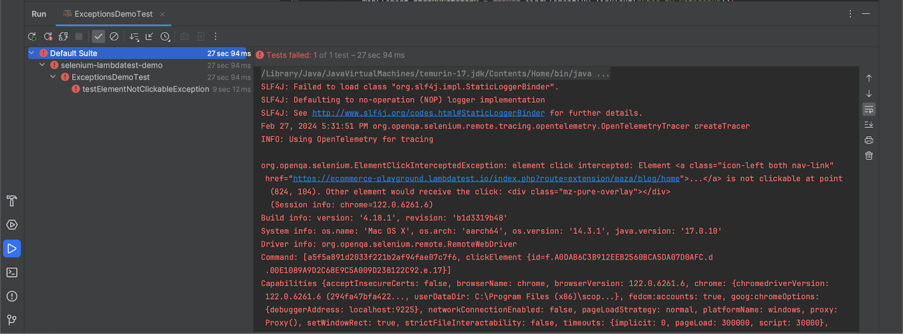Close the ExceptionsDemoTest tab
903x334 pixels.
(163, 14)
